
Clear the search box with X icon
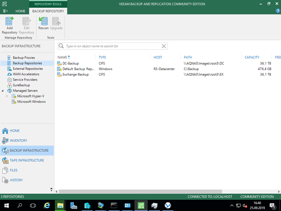(163, 46)
